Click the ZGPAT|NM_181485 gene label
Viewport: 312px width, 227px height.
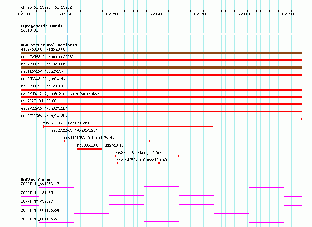tap(37, 193)
